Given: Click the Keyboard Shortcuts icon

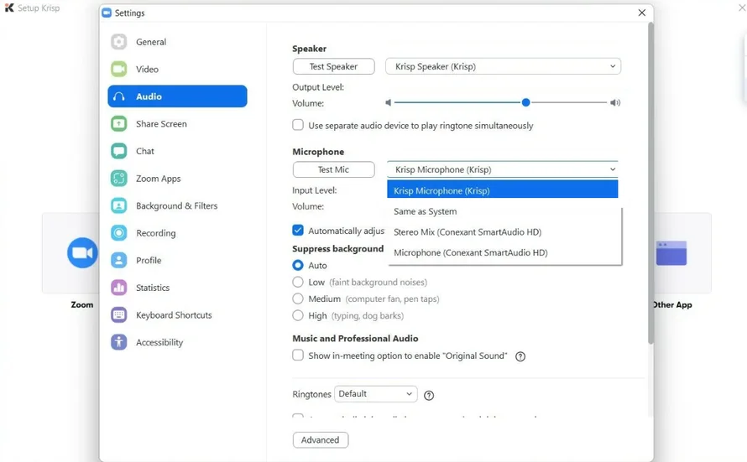Looking at the screenshot, I should (x=118, y=315).
